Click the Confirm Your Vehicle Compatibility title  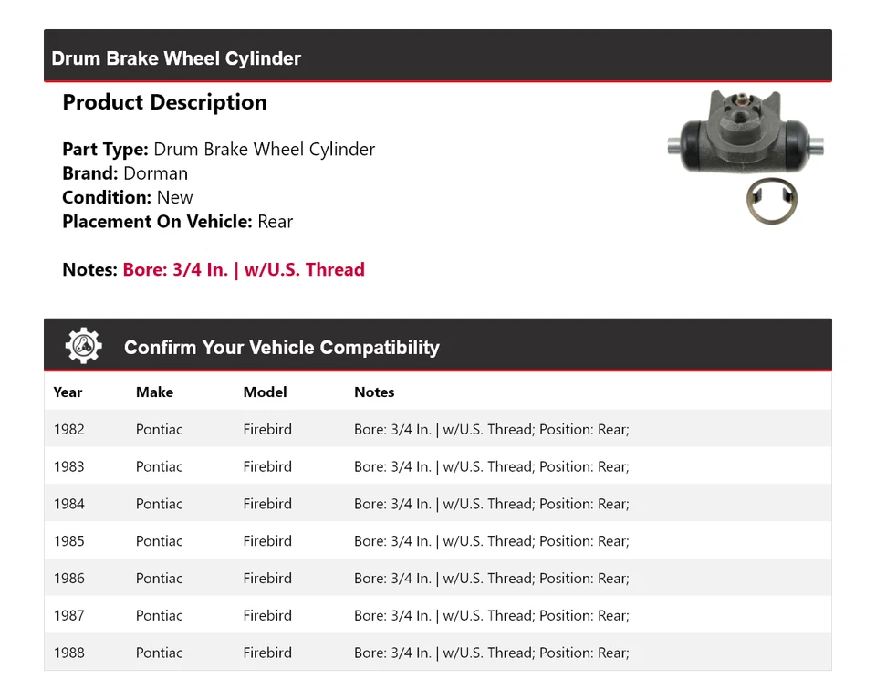click(x=281, y=348)
